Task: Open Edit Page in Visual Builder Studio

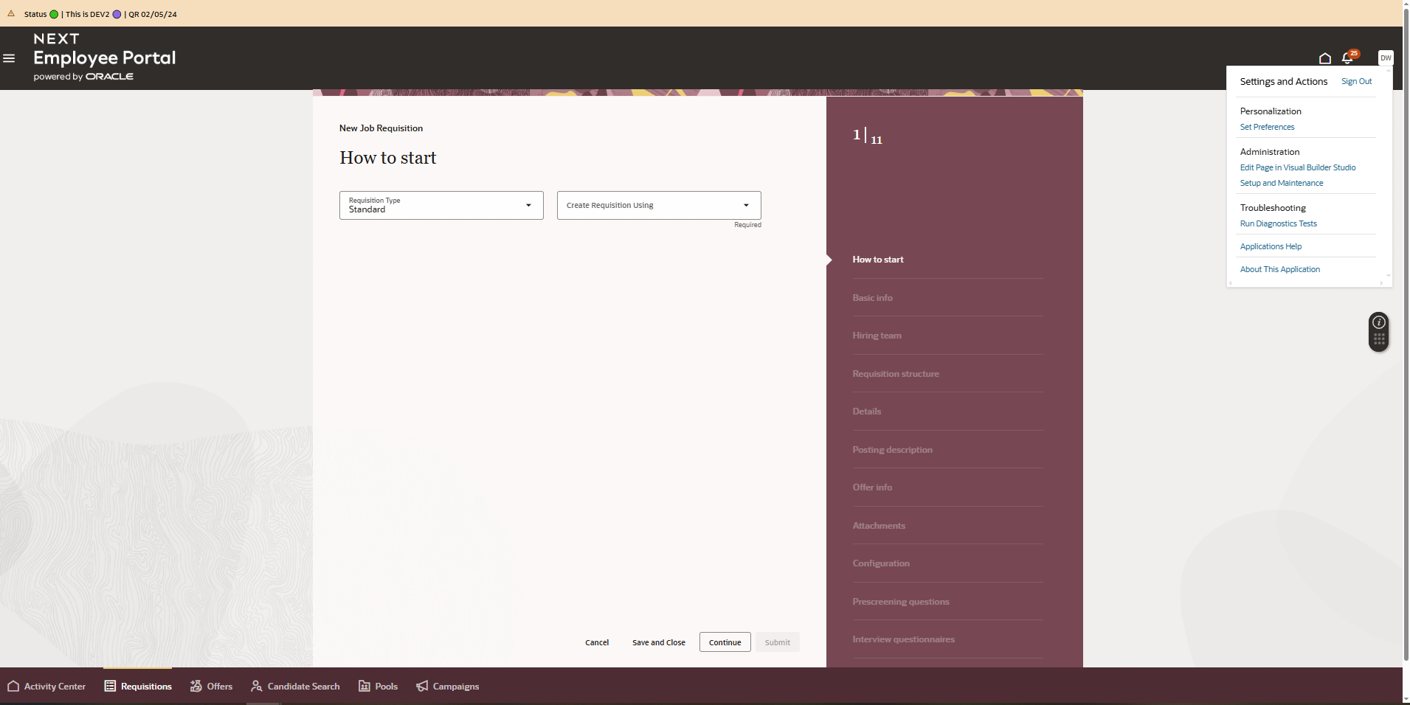Action: point(1298,167)
